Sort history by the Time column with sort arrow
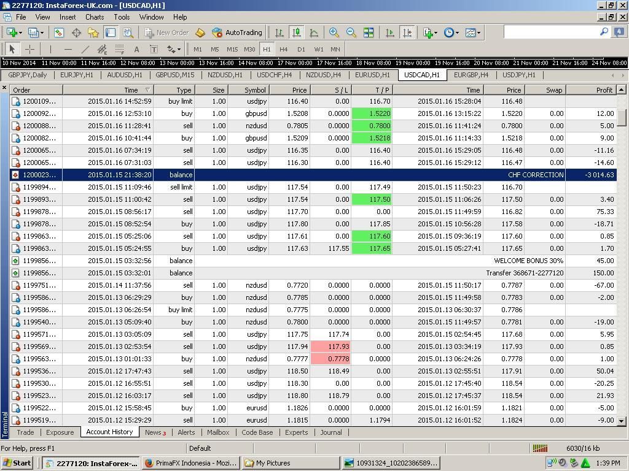This screenshot has width=629, height=471. (108, 90)
